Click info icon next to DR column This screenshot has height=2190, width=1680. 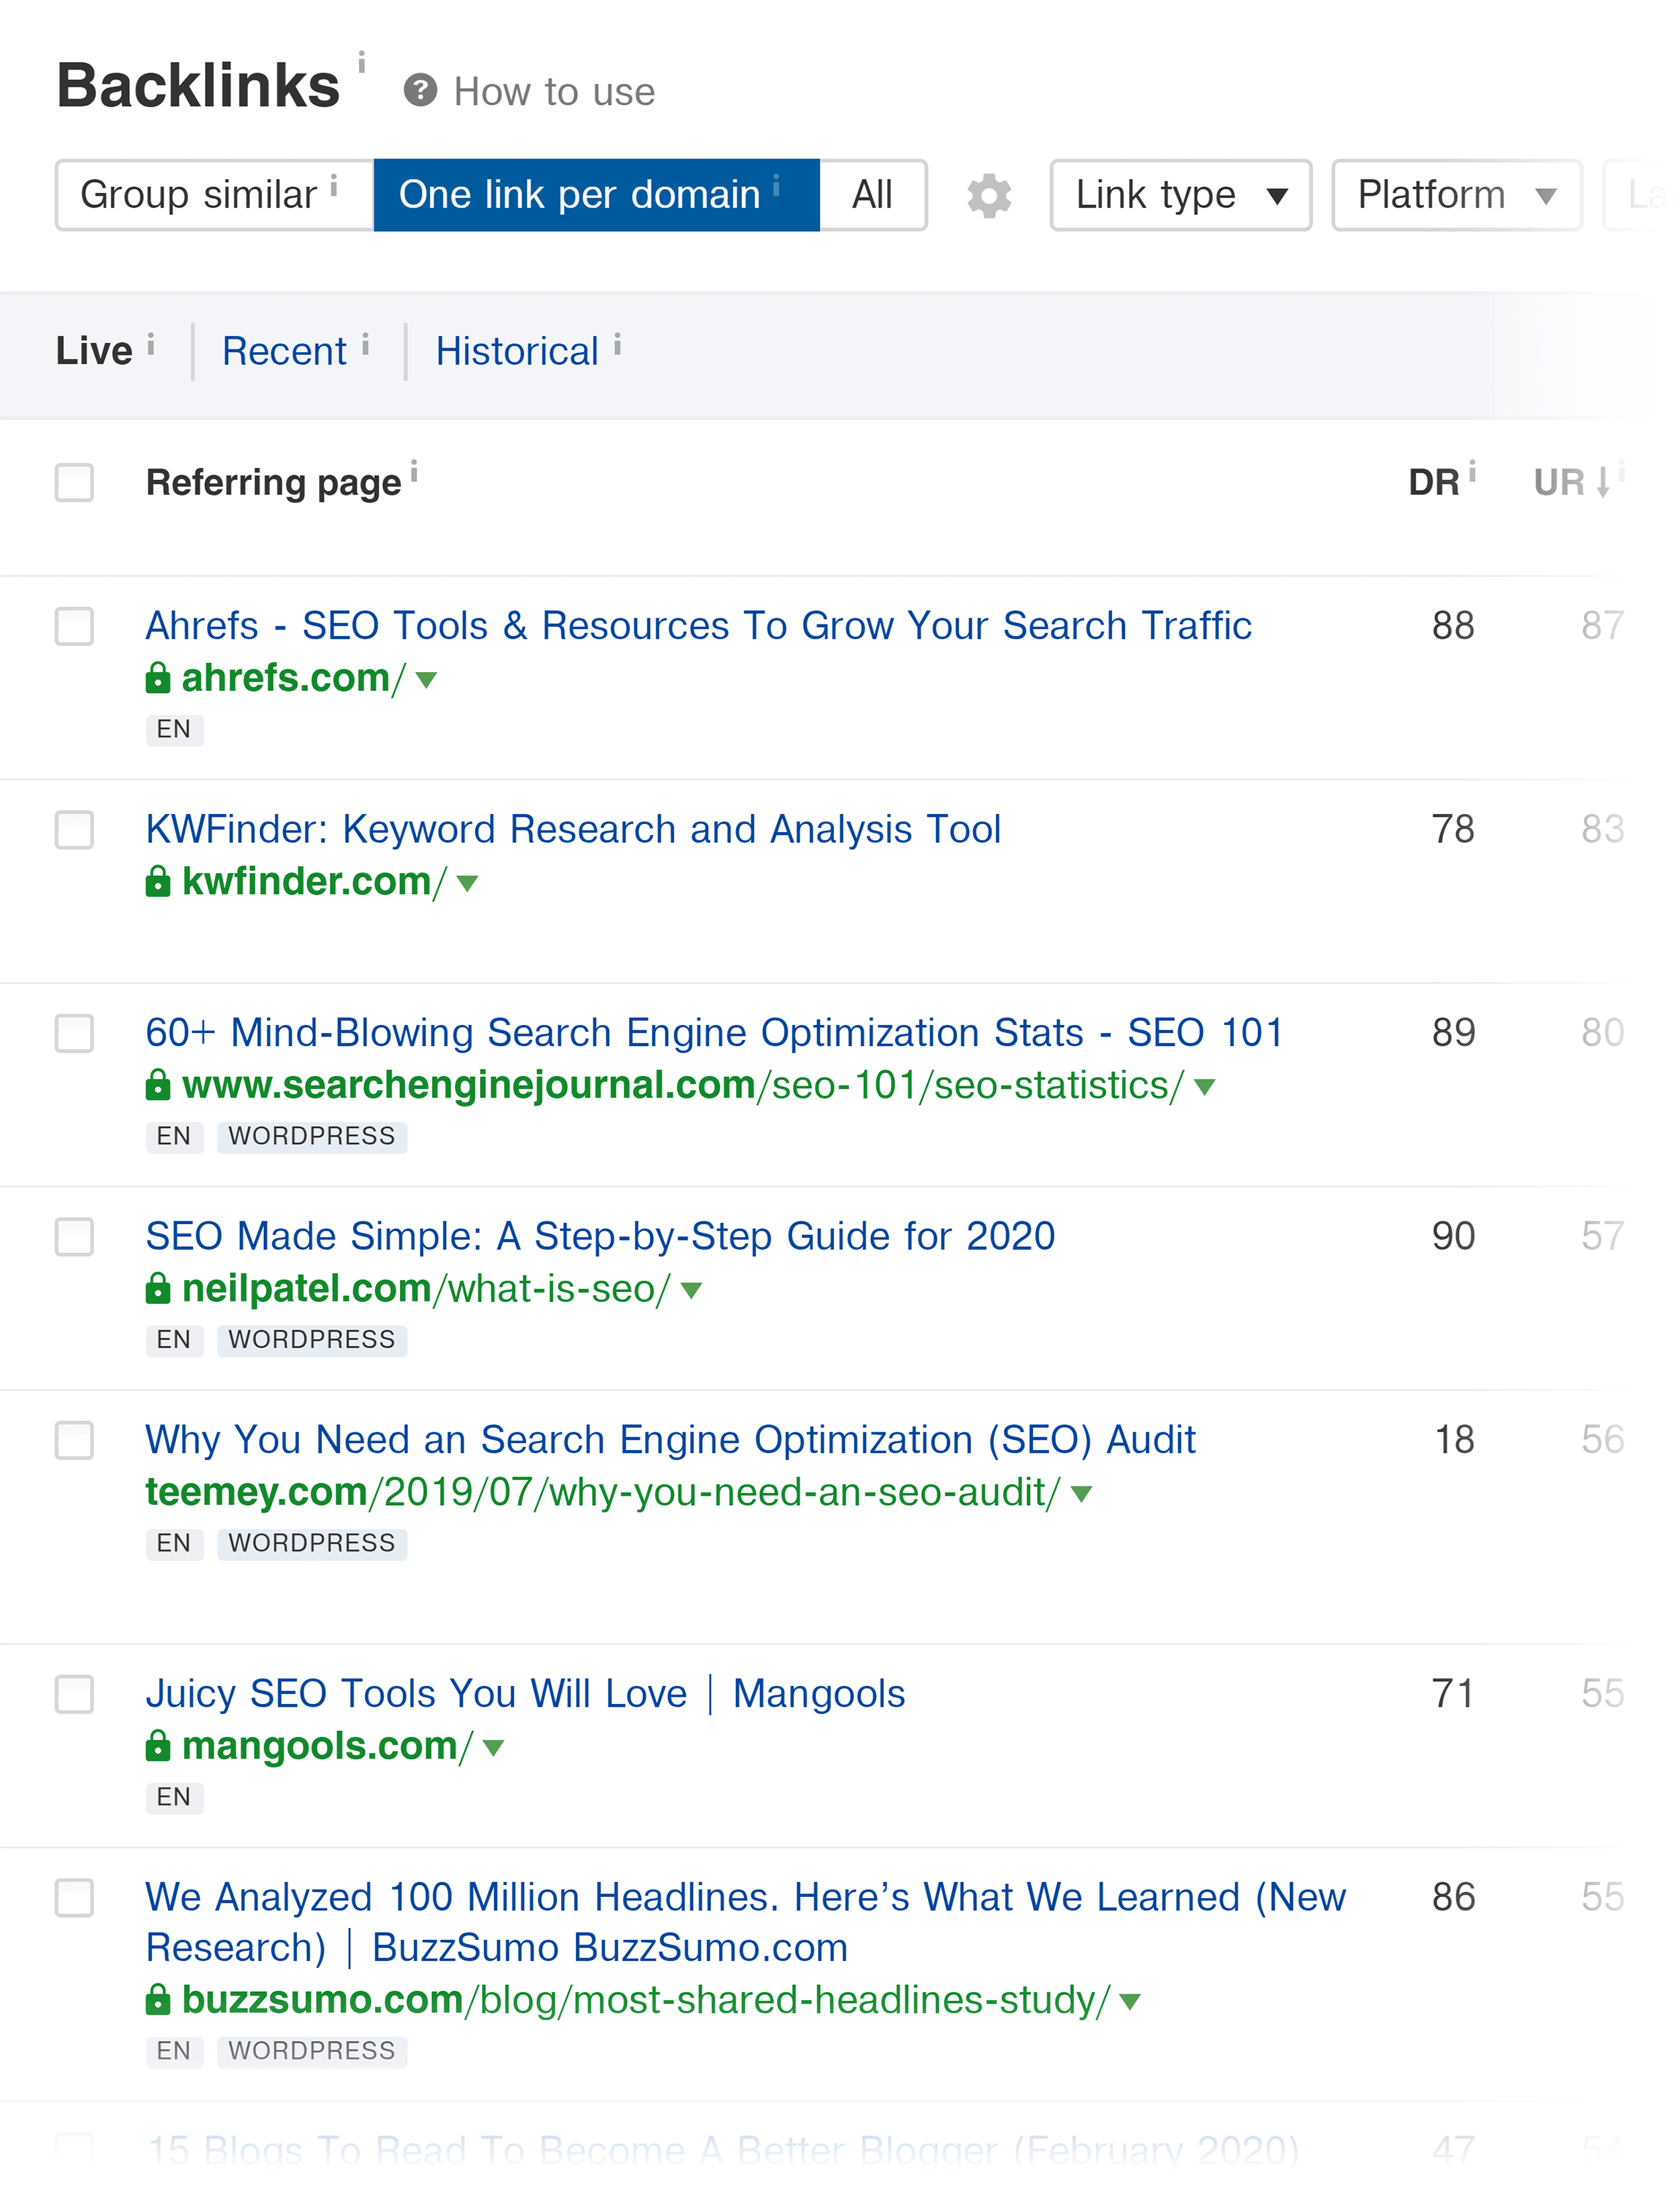1472,472
